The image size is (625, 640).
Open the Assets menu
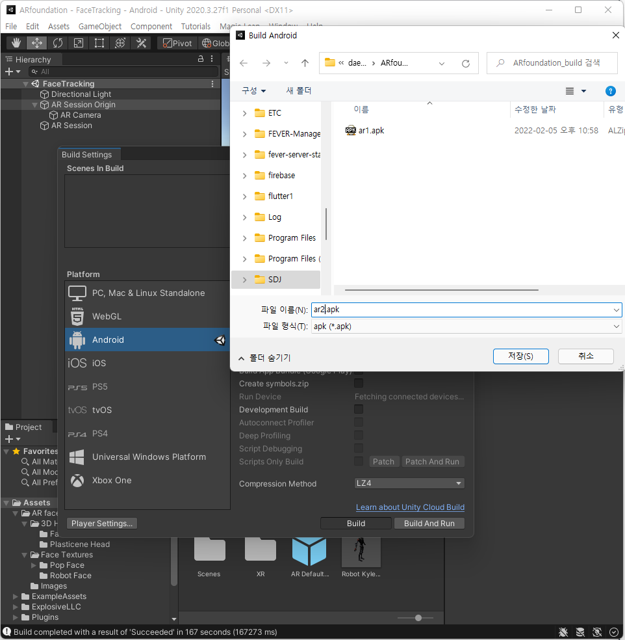[x=58, y=26]
